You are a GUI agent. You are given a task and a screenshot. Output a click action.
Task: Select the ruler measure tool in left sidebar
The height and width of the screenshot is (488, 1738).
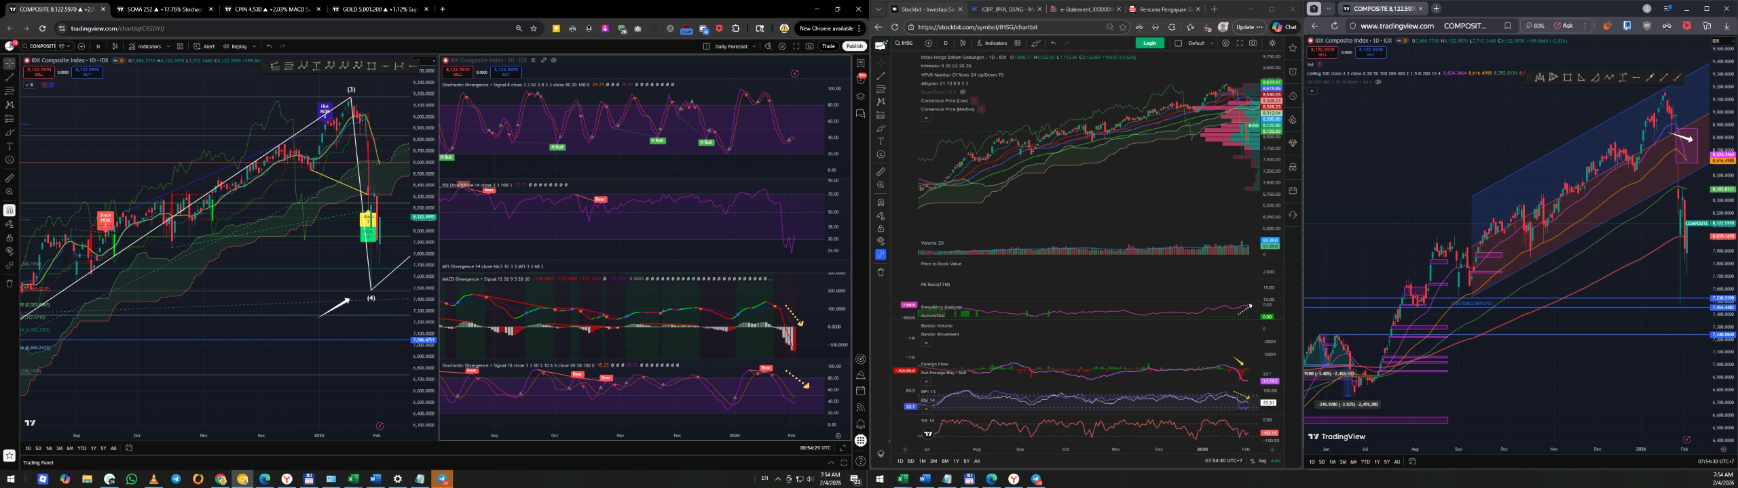(10, 178)
